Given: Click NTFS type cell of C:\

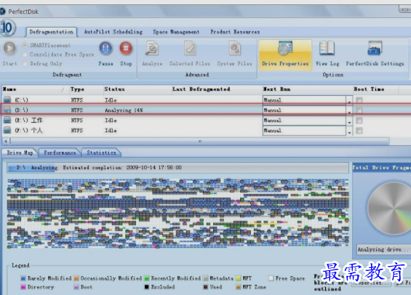Looking at the screenshot, I should coord(77,100).
